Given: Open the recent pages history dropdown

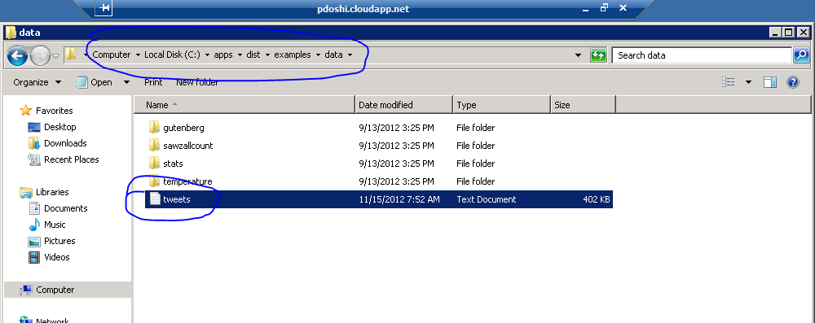Looking at the screenshot, I should (x=56, y=55).
